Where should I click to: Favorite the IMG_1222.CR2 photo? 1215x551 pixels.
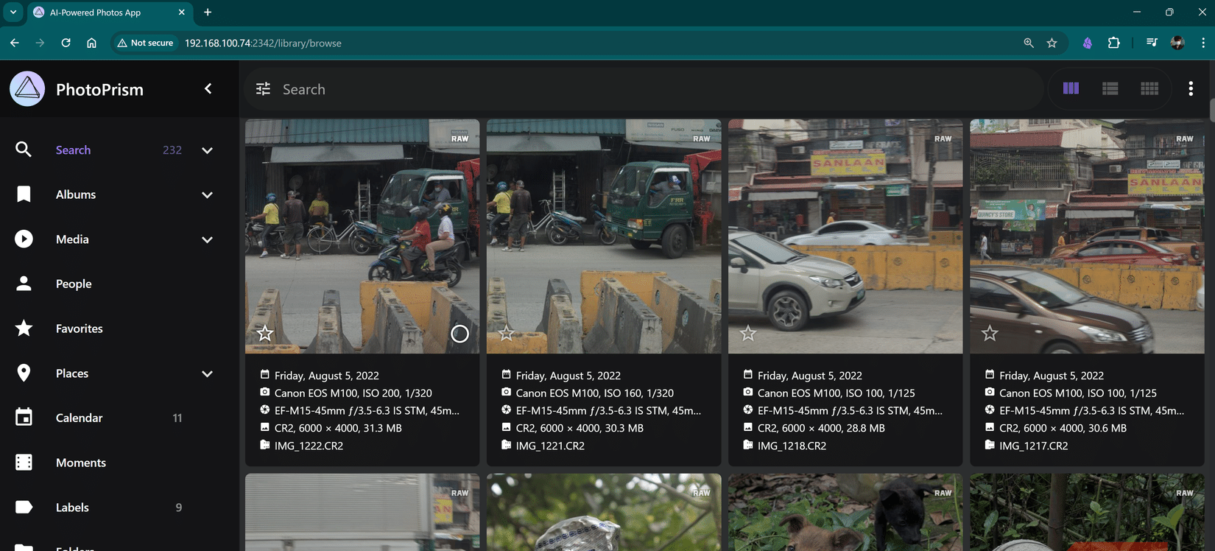click(265, 334)
